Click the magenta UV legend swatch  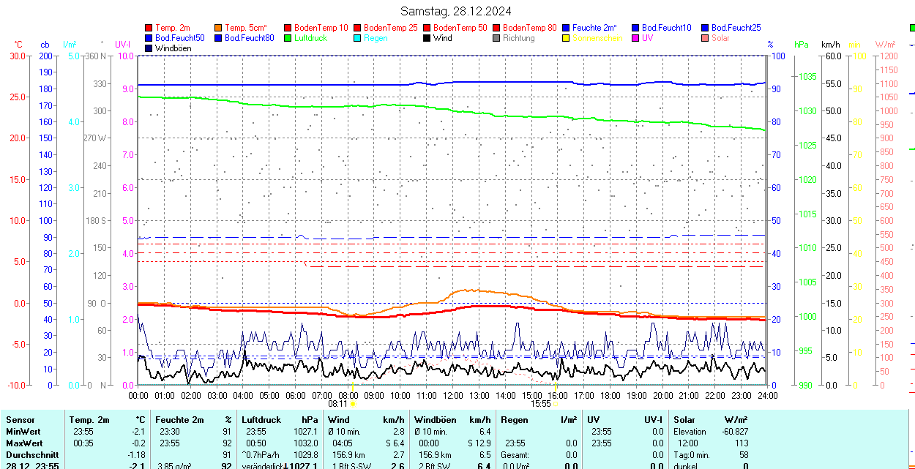[635, 38]
